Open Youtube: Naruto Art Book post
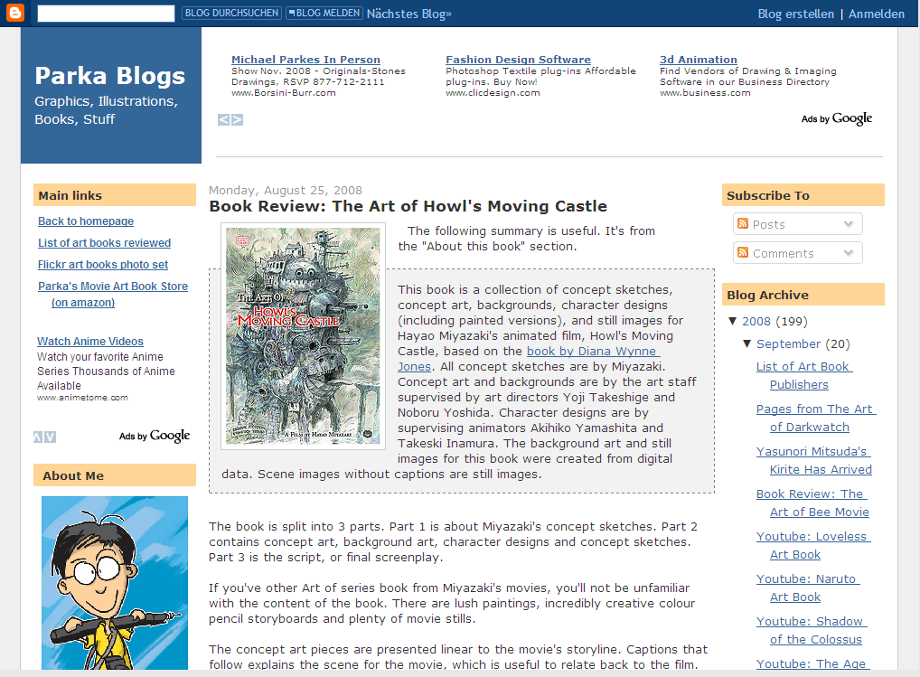This screenshot has width=920, height=677. click(x=807, y=588)
